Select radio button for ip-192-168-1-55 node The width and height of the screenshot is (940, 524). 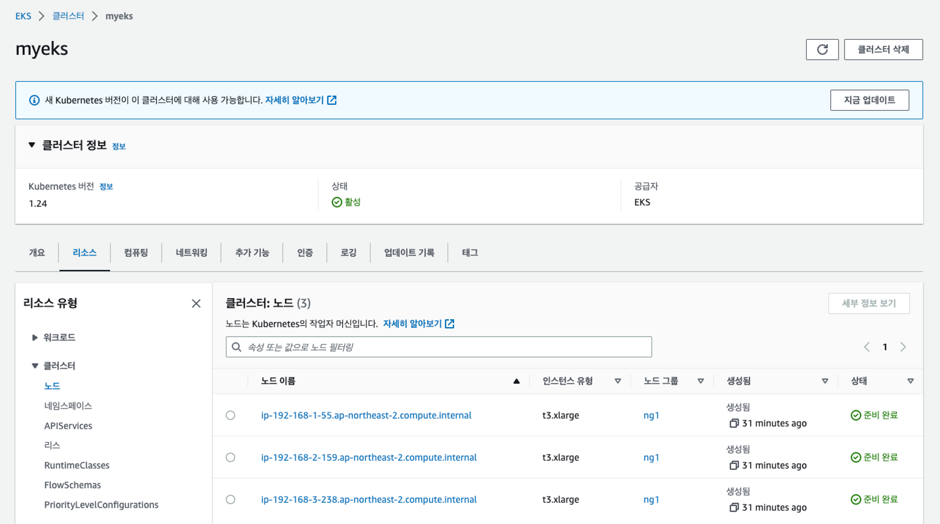pos(230,415)
